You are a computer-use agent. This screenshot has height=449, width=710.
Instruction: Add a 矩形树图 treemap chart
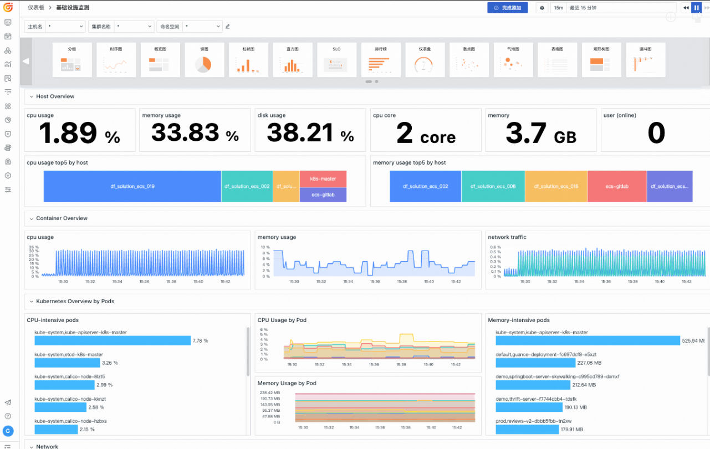tap(601, 60)
